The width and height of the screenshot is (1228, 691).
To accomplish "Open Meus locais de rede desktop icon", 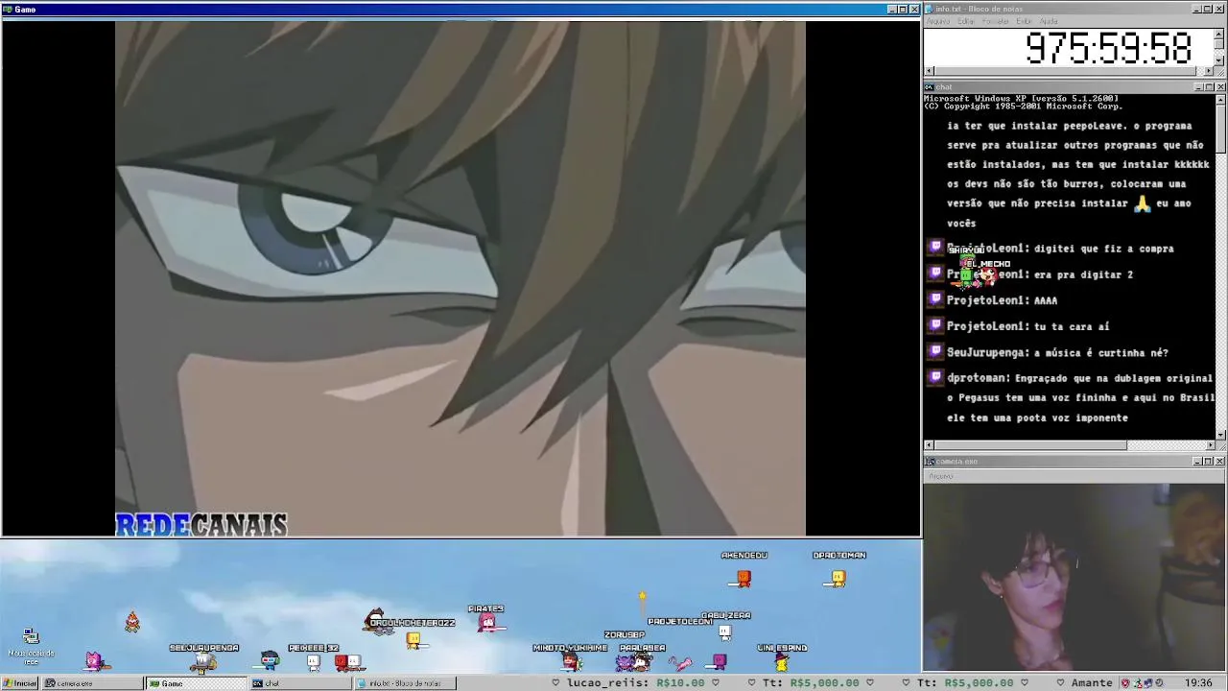I will pos(31,646).
